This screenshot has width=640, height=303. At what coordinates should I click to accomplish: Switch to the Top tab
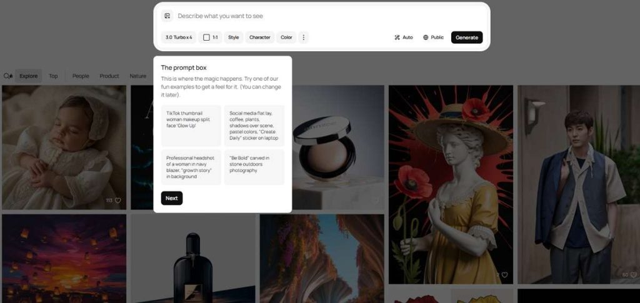click(x=53, y=76)
